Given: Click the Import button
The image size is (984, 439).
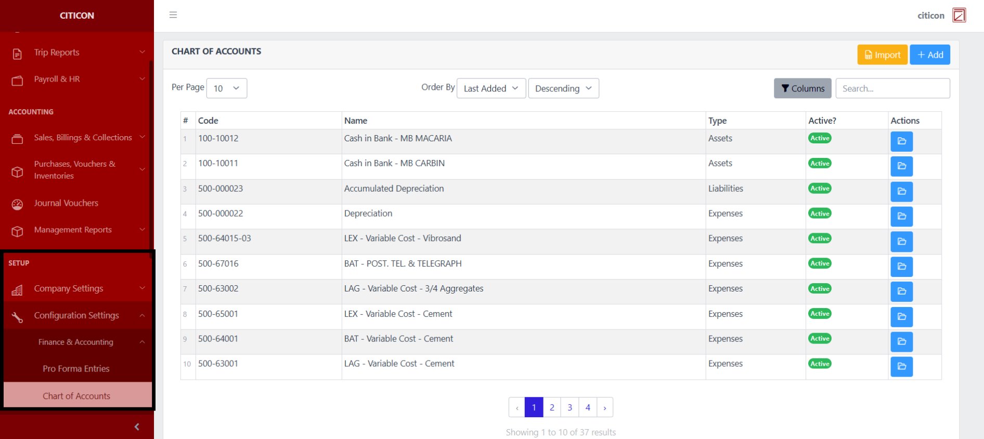Looking at the screenshot, I should (x=882, y=55).
